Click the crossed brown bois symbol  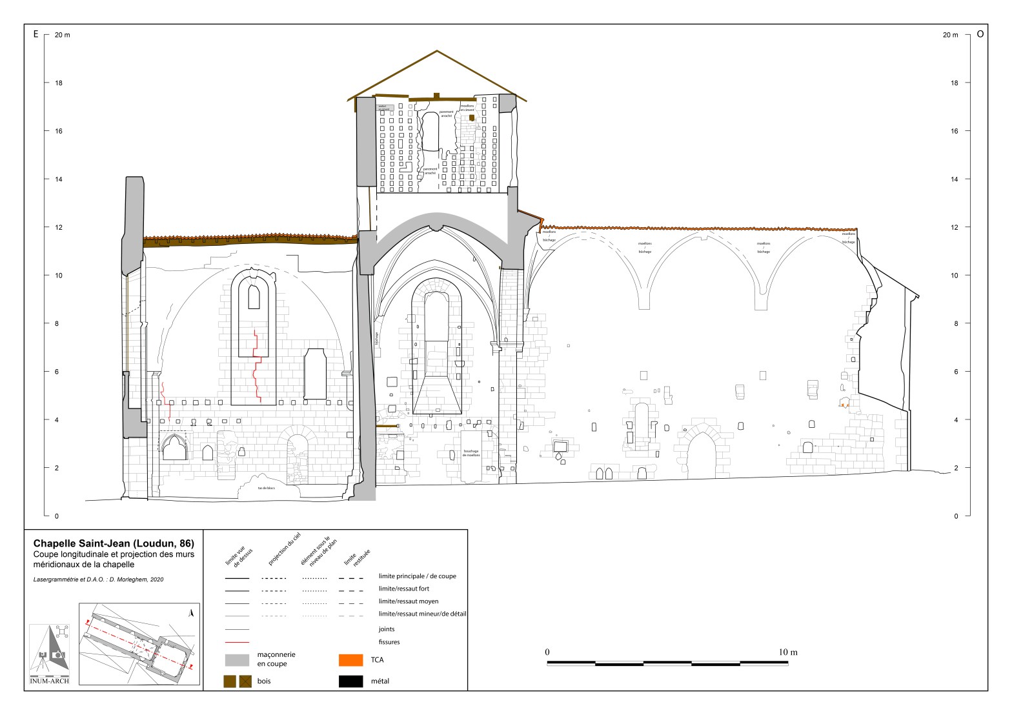(x=245, y=681)
